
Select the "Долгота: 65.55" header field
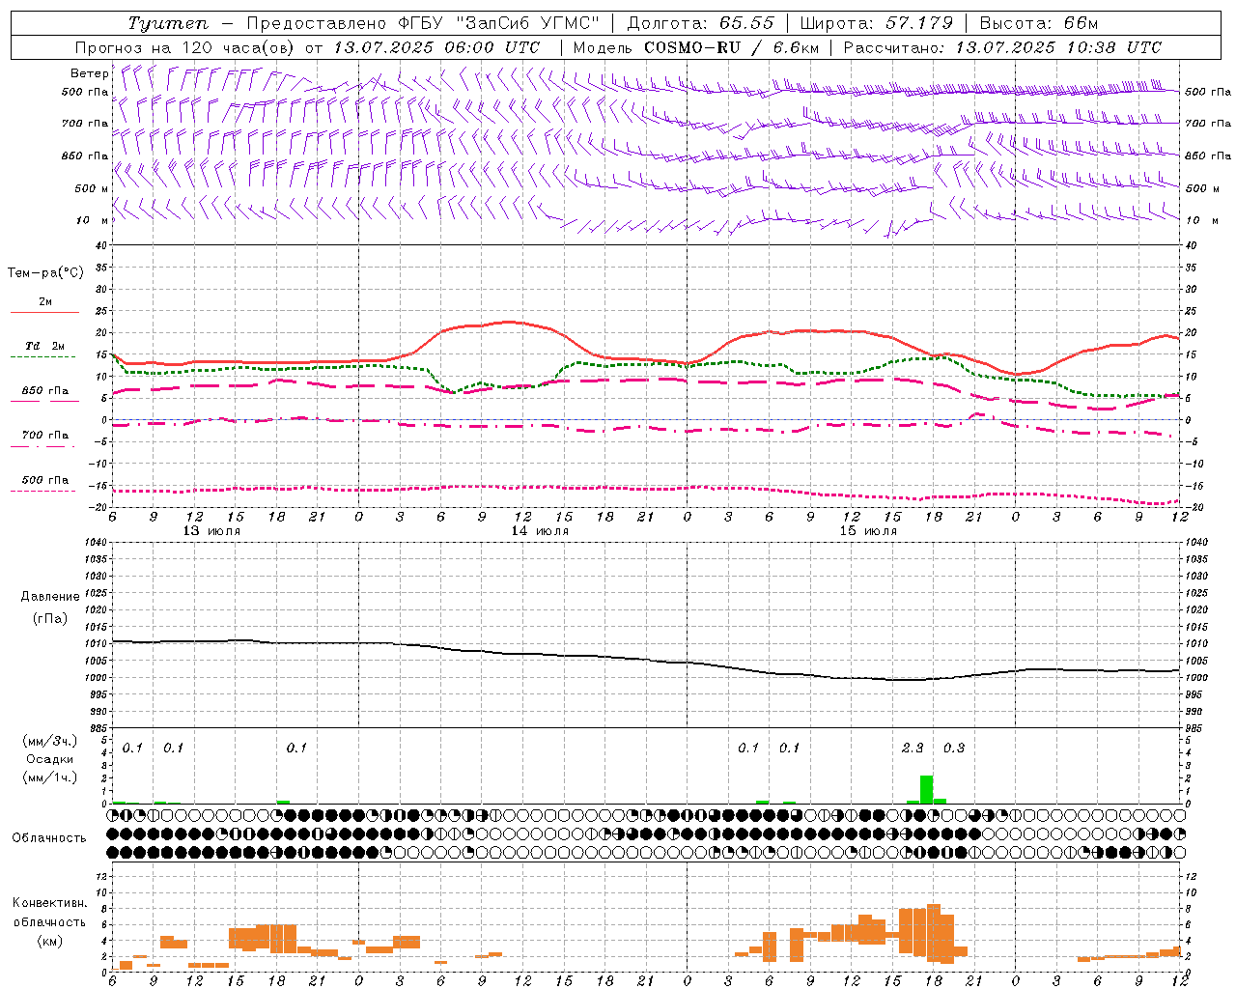[702, 23]
